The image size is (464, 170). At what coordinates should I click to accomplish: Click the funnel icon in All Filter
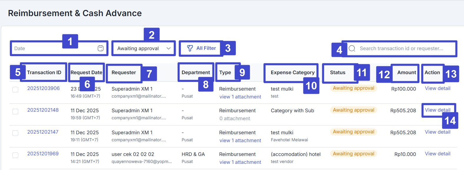coord(190,48)
